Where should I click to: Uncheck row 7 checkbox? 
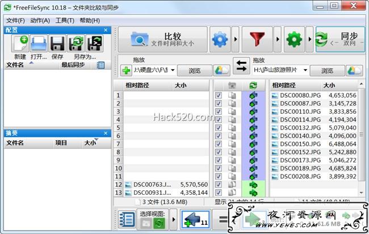click(x=219, y=144)
